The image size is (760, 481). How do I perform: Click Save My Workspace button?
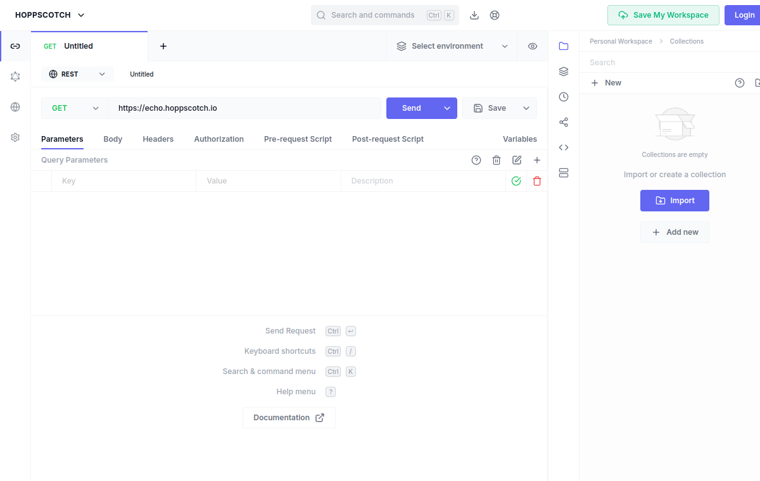pos(663,15)
